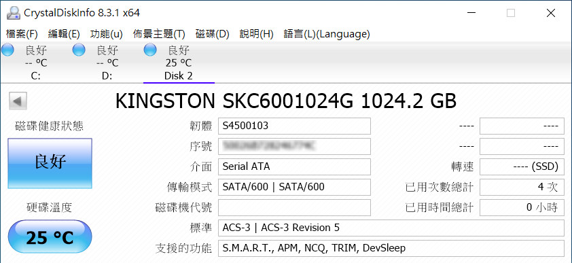Open the 說明(H) menu
This screenshot has width=572, height=263.
[x=257, y=34]
